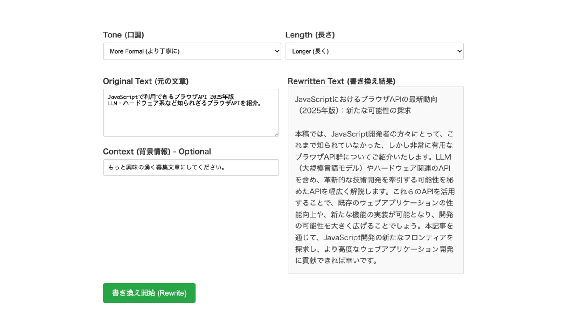Grab the textarea resize handle corner
The image size is (571, 321).
pyautogui.click(x=277, y=134)
